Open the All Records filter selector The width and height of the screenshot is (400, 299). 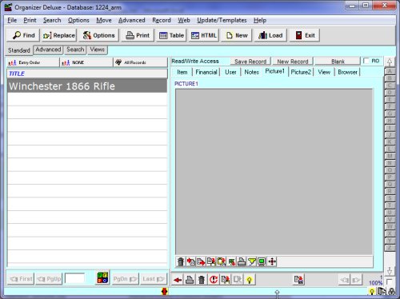point(141,62)
